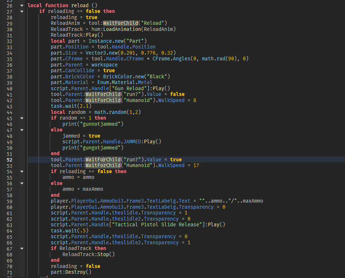Click 'part.Position' on line 33
The image size is (345, 278).
pos(69,47)
